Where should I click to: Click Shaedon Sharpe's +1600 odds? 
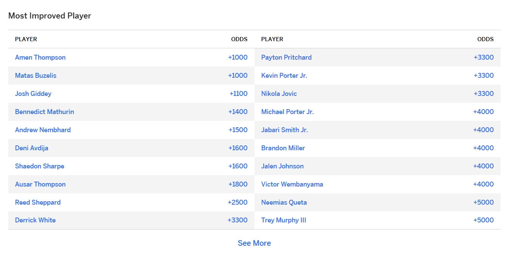237,166
